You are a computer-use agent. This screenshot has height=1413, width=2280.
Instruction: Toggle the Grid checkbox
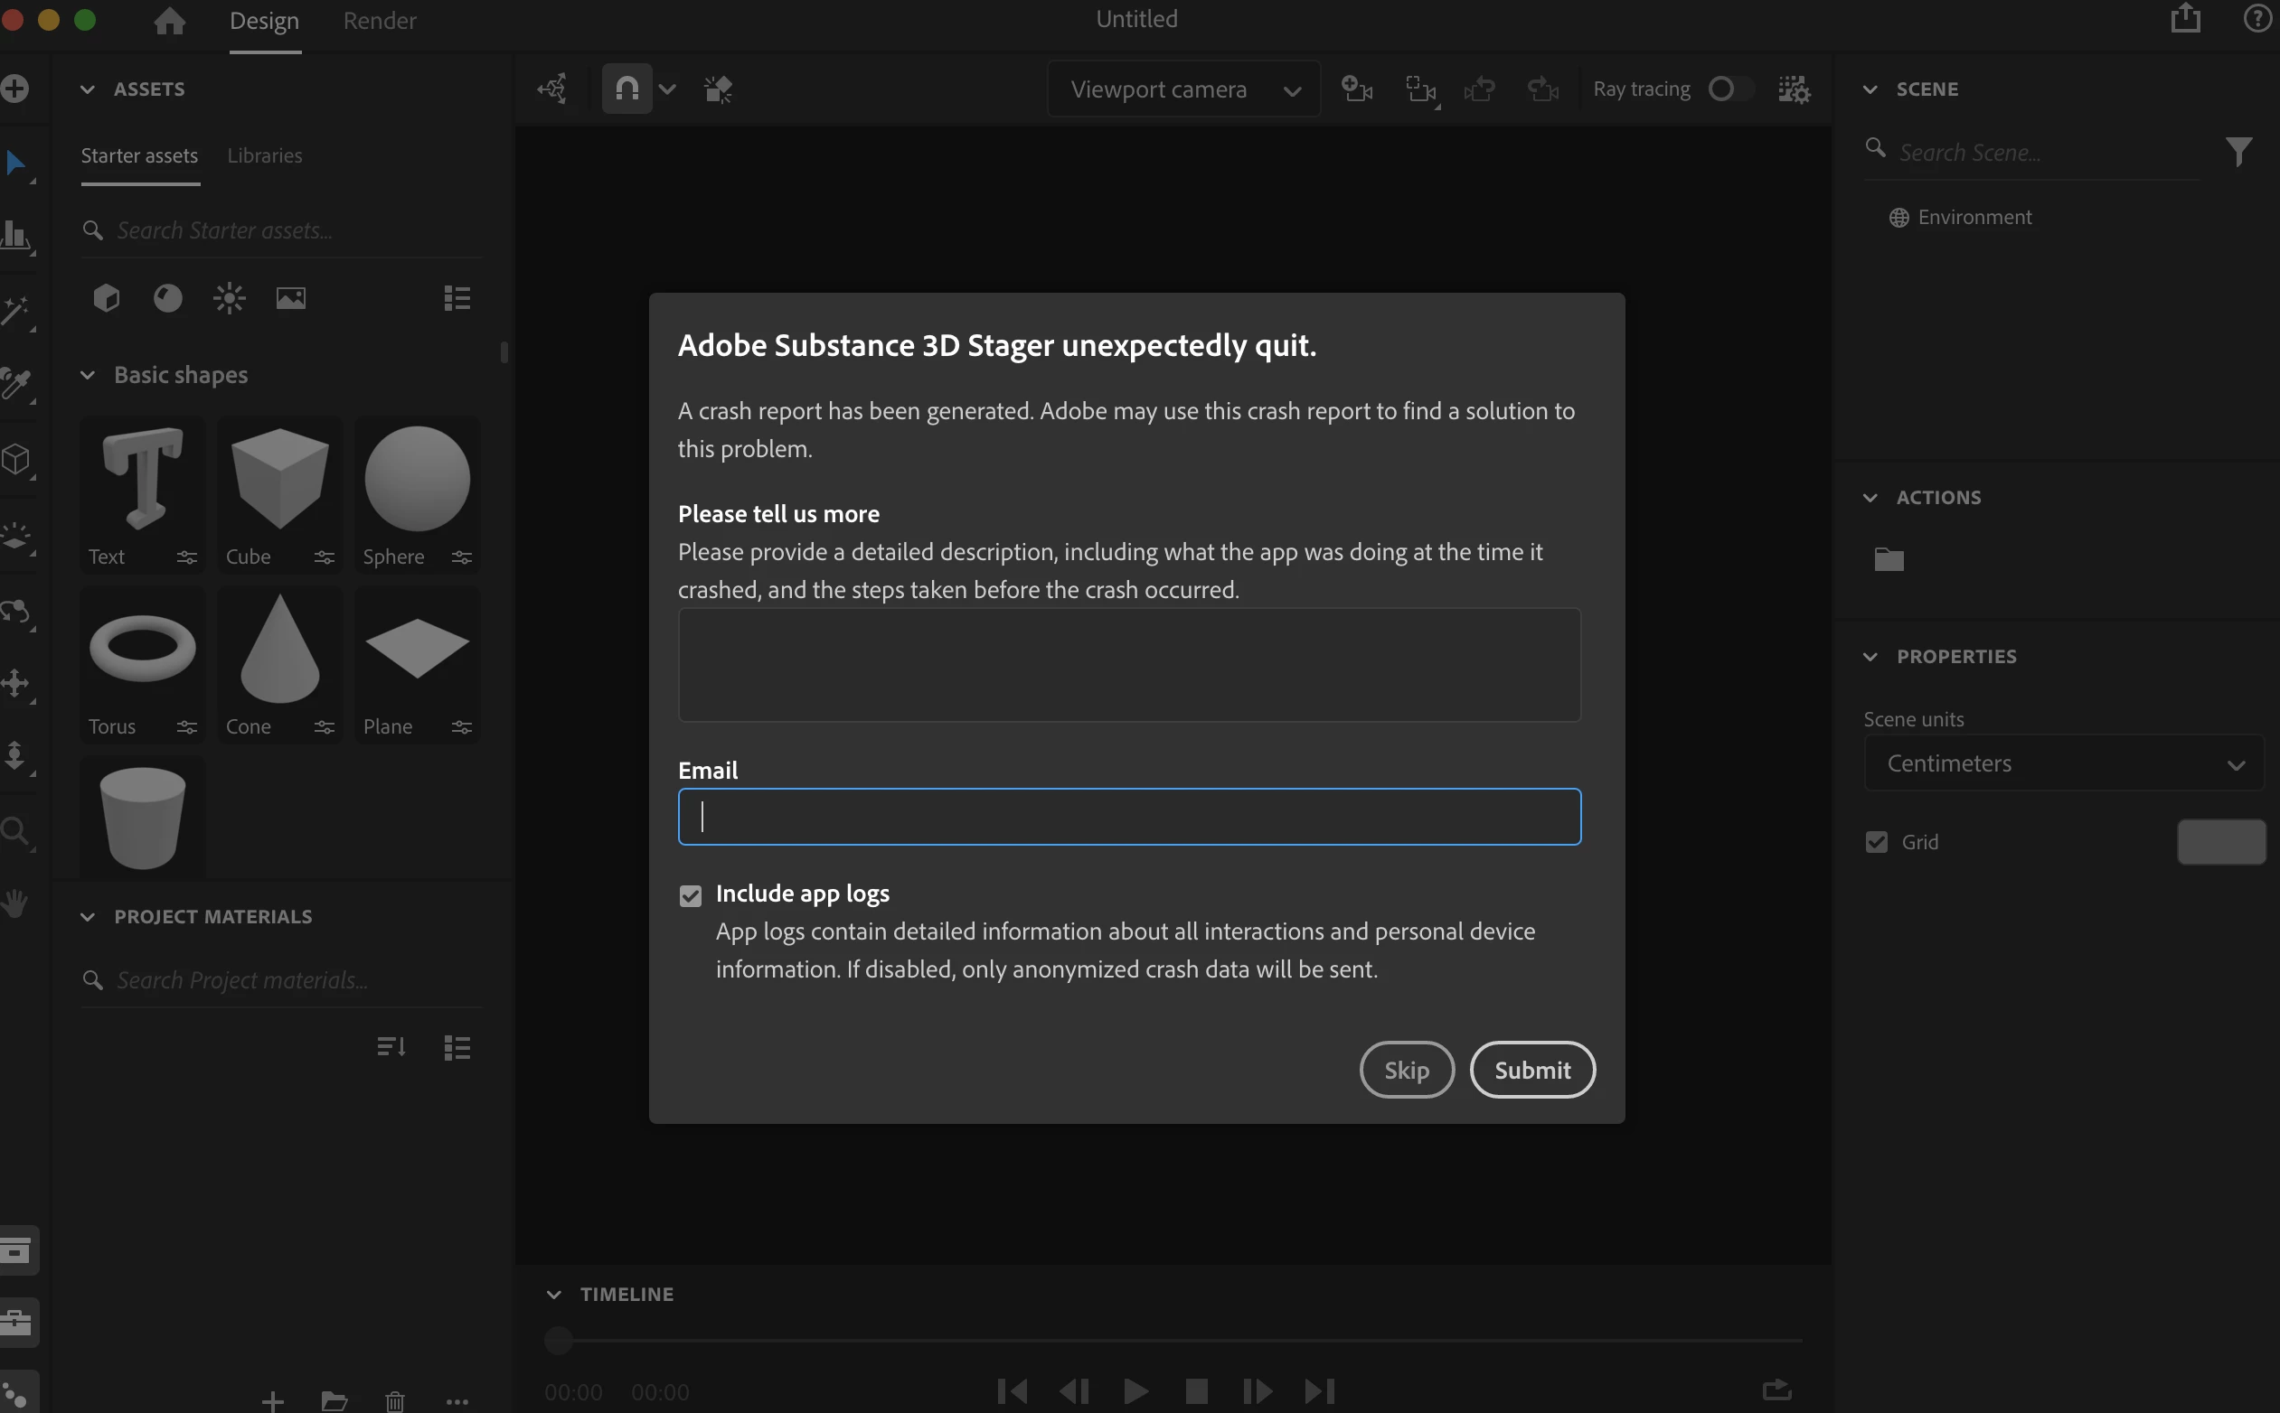click(x=1876, y=842)
